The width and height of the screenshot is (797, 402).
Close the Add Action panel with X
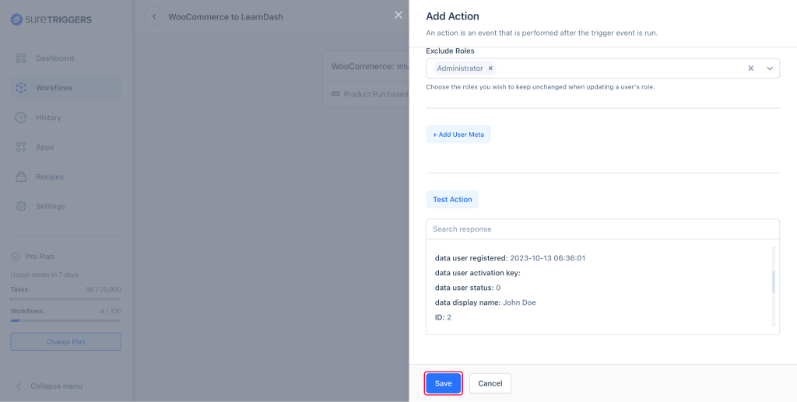tap(398, 15)
